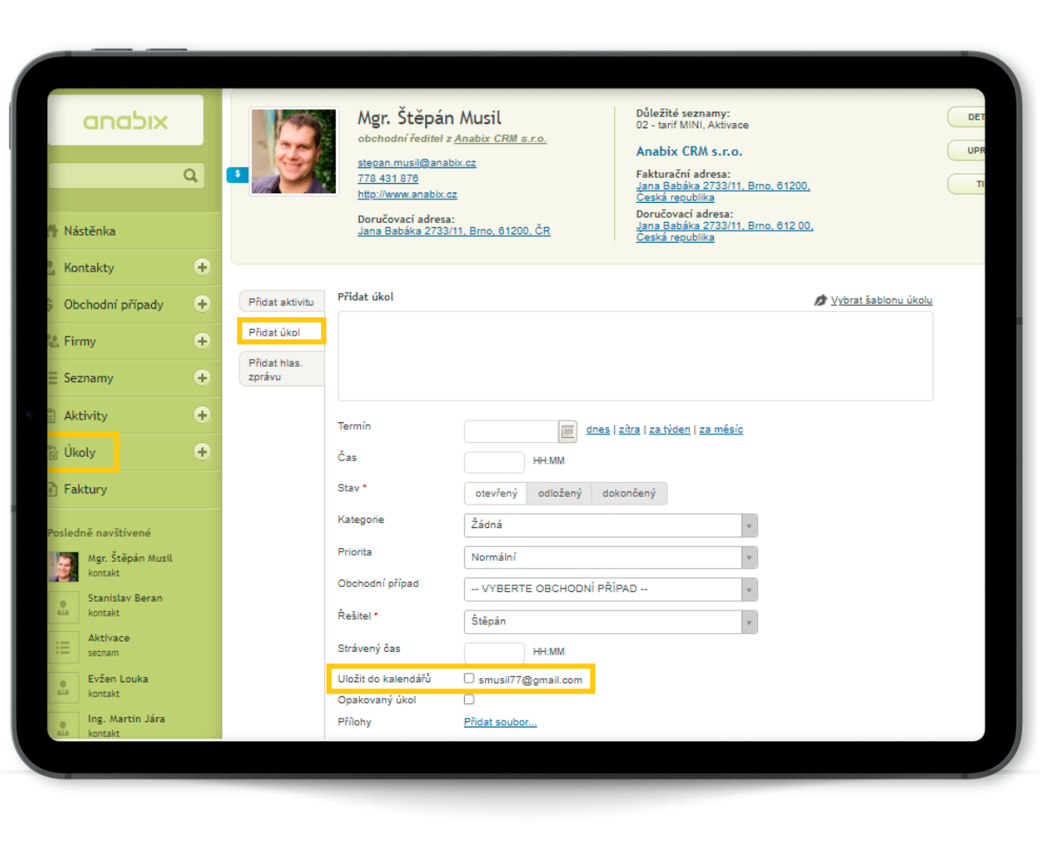
Task: Click the Anabix CRM s.r.o. link under name
Action: click(x=501, y=138)
